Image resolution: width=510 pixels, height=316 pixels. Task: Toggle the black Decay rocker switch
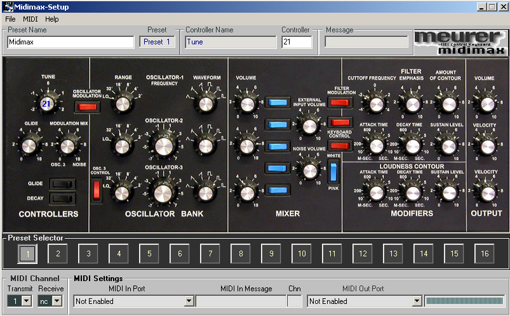point(62,199)
